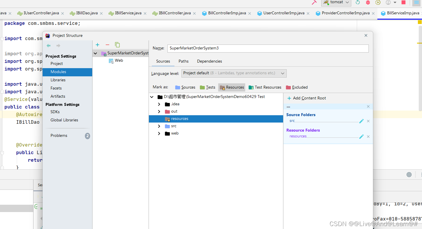This screenshot has width=422, height=229.
Task: Close the IUserController.java tab
Action: point(63,13)
